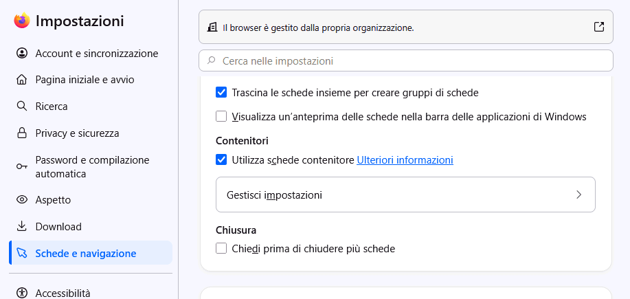Open the Download settings section

tap(91, 226)
